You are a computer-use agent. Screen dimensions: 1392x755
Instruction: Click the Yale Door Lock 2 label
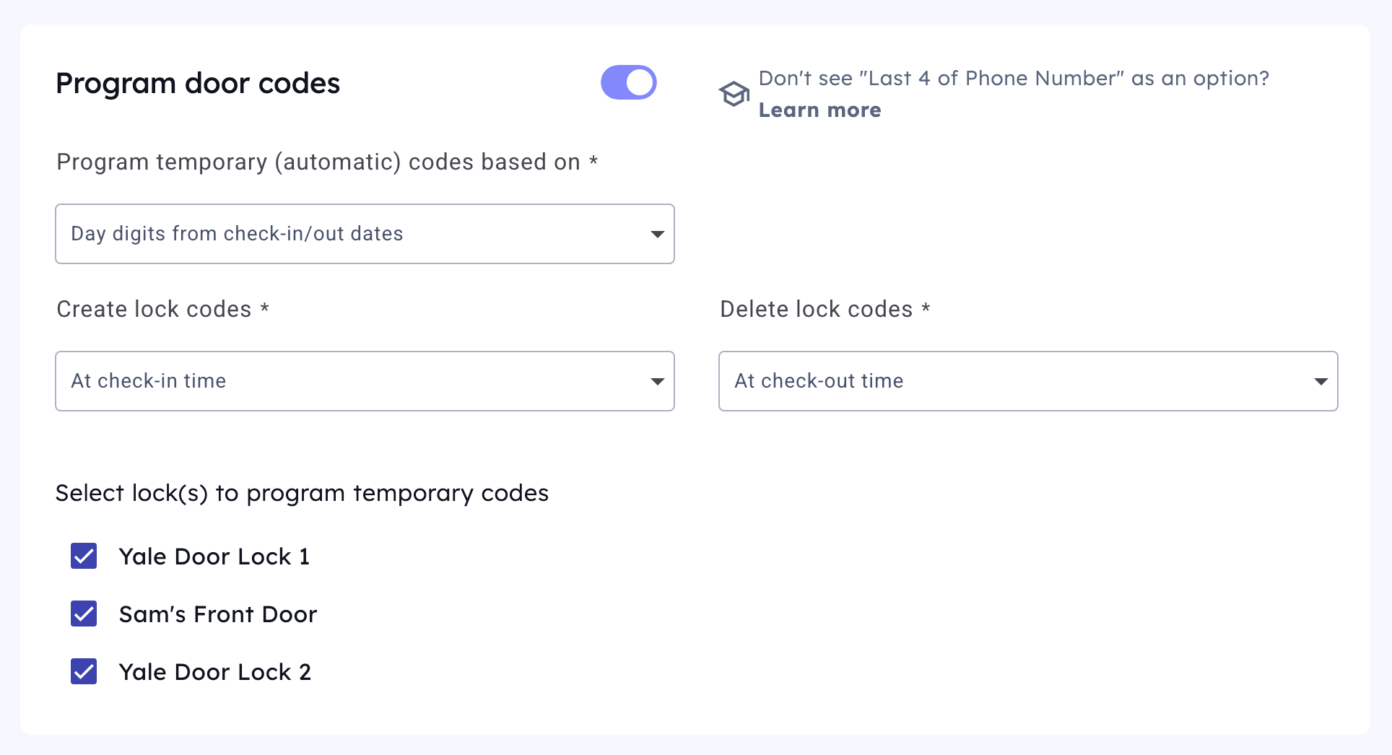pyautogui.click(x=215, y=672)
